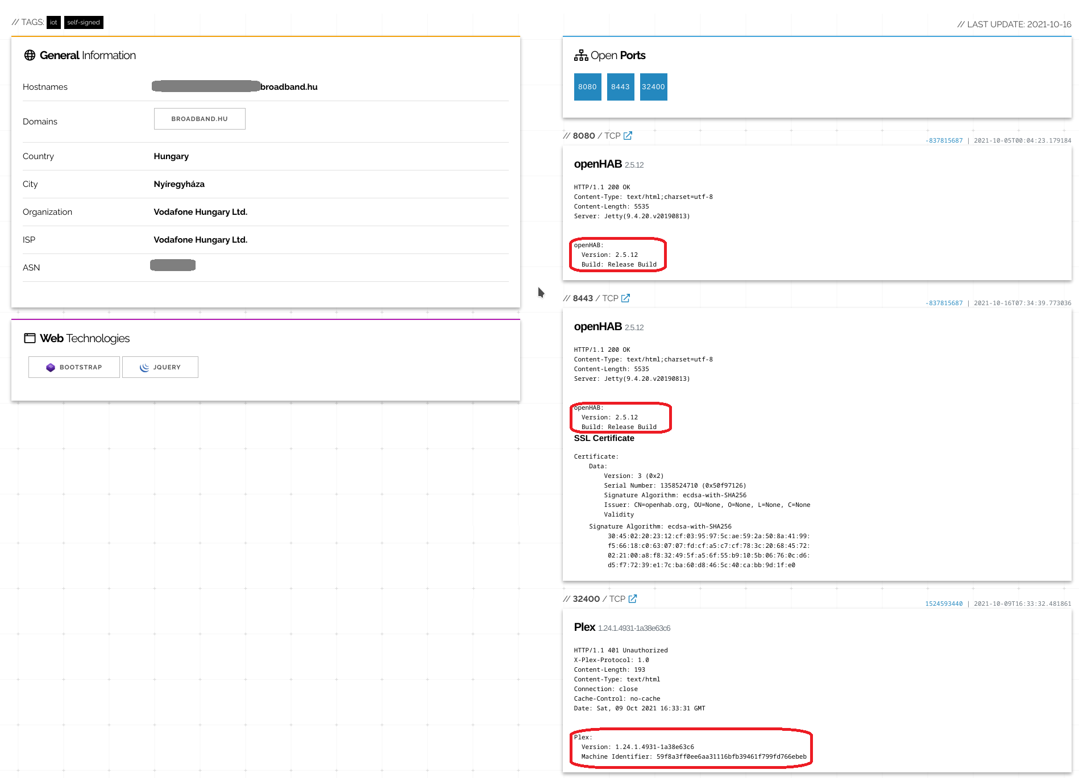Viewport: 1079px width, 778px height.
Task: Click timestamp 2021-10-09T16:33:32.481861
Action: coord(1022,604)
